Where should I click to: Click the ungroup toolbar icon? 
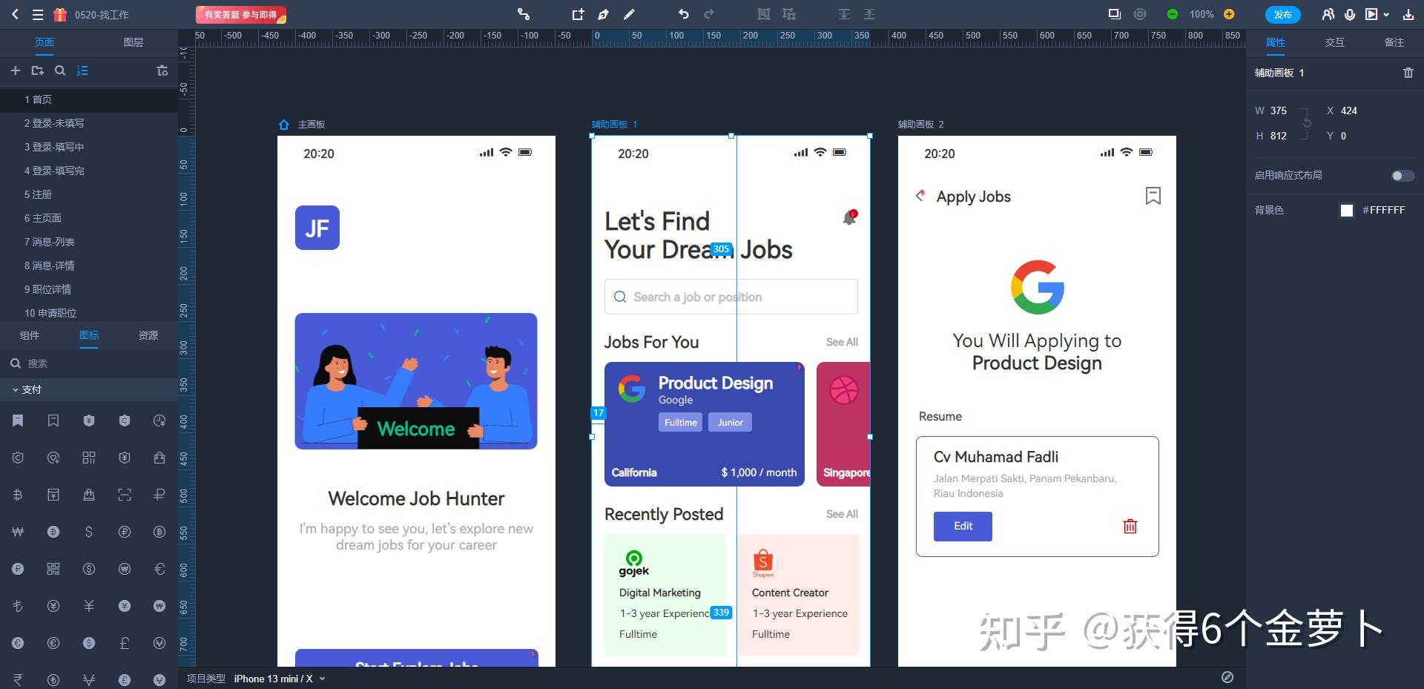[789, 14]
